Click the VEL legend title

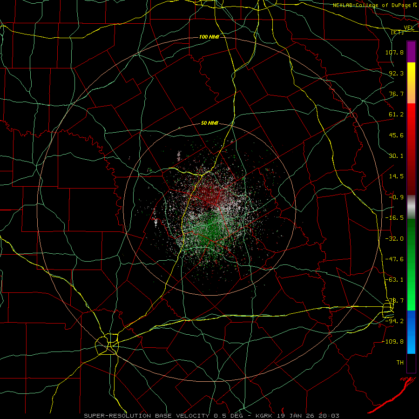click(x=409, y=28)
